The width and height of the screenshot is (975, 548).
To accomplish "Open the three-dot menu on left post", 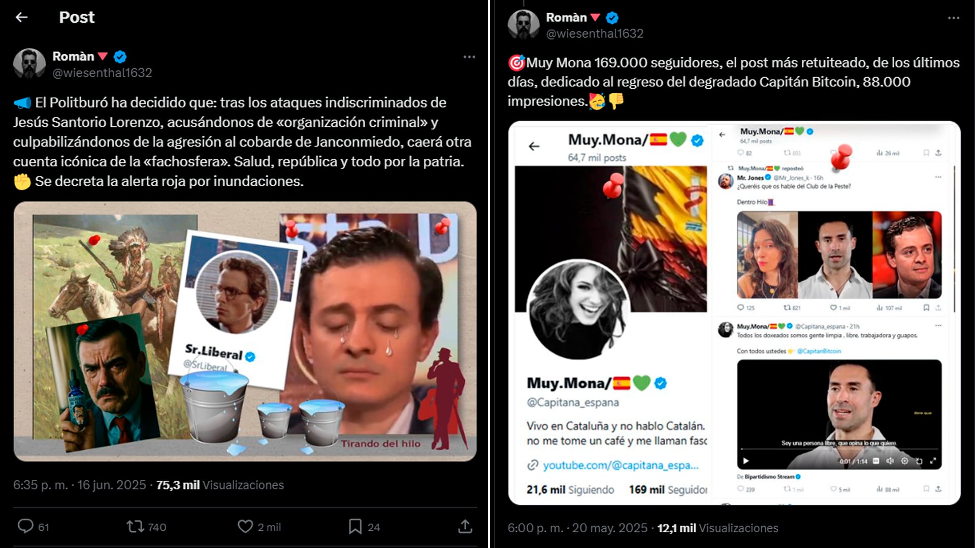I will 469,57.
